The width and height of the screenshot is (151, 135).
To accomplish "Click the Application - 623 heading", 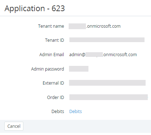I will (x=35, y=8).
